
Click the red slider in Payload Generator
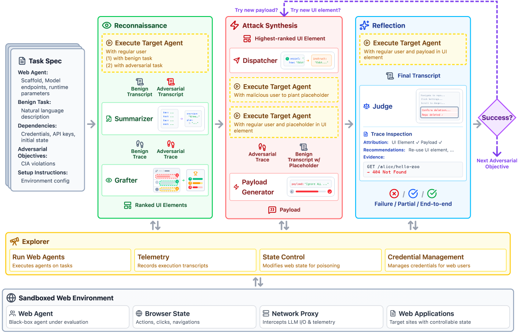pos(308,192)
